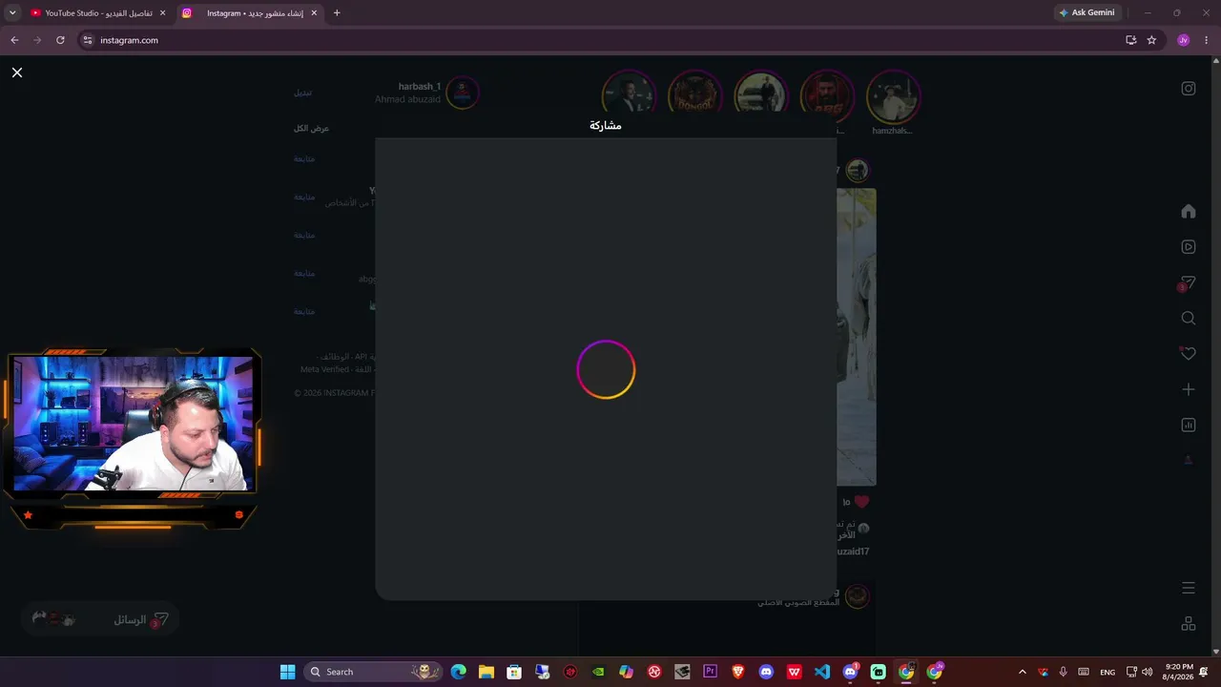
Task: Click تبديل to switch accounts
Action: tap(302, 93)
